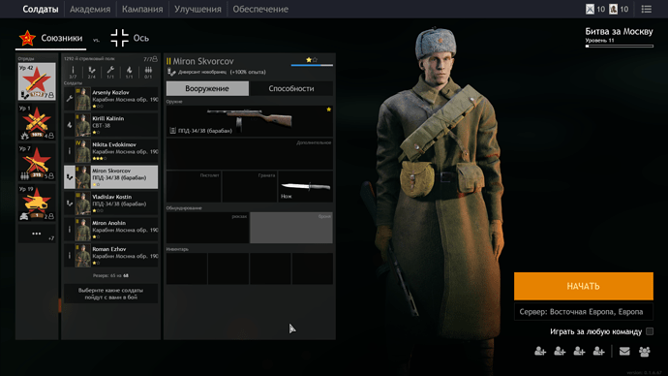The width and height of the screenshot is (668, 376).
Task: Click the engineer wrench class icon 1/1
Action: 110,72
